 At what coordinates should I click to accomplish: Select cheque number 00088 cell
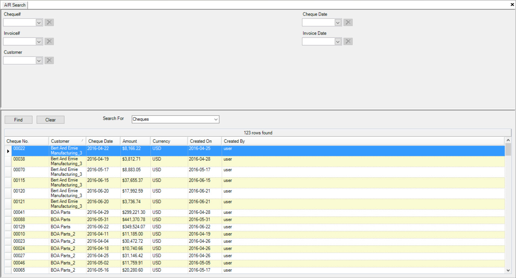(30, 220)
